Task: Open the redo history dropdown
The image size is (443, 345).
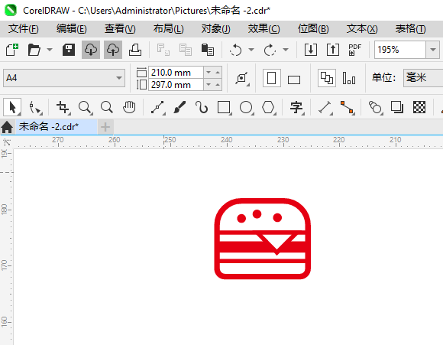Action: point(286,50)
